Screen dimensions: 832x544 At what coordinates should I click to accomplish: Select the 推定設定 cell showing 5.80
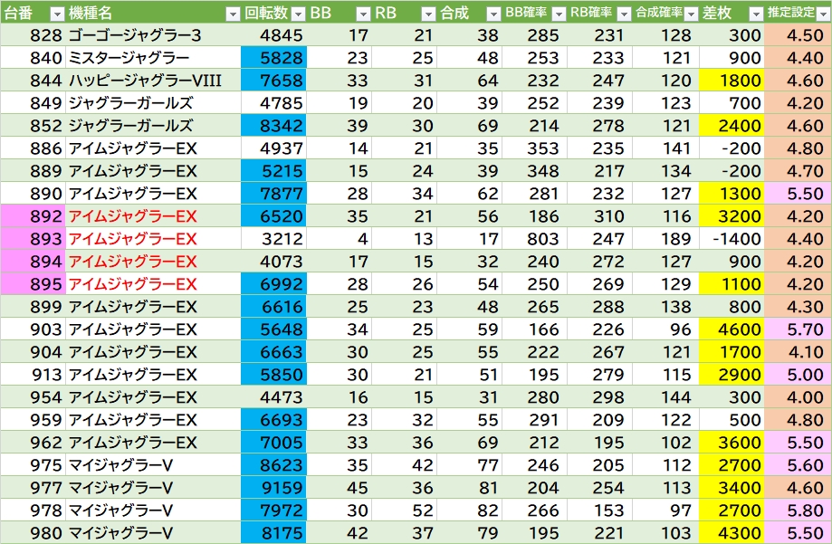tap(797, 511)
